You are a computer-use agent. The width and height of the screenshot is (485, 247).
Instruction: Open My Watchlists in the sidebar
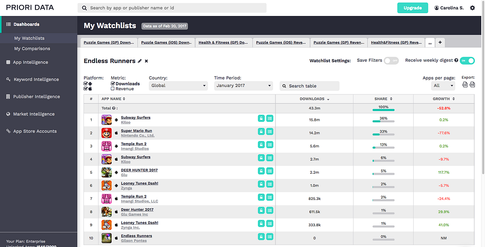[30, 38]
